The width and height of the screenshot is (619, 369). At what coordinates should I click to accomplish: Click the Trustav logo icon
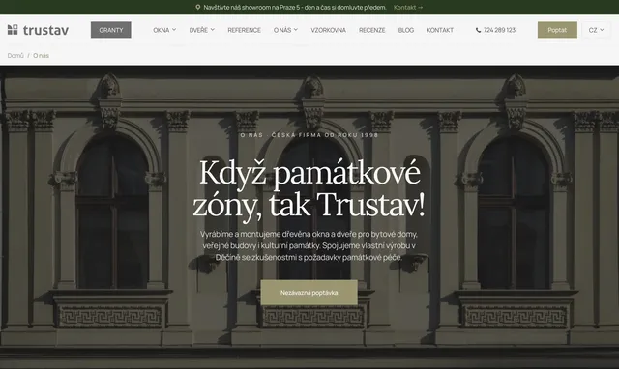pos(13,30)
